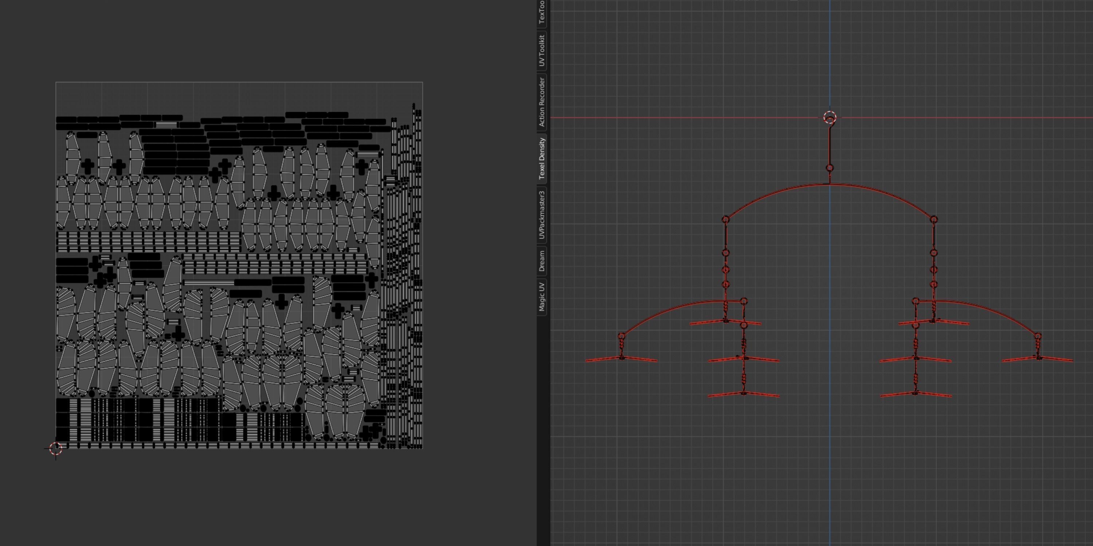Screen dimensions: 1093x546
Task: Click the ring on the central top rod
Action: click(x=830, y=168)
